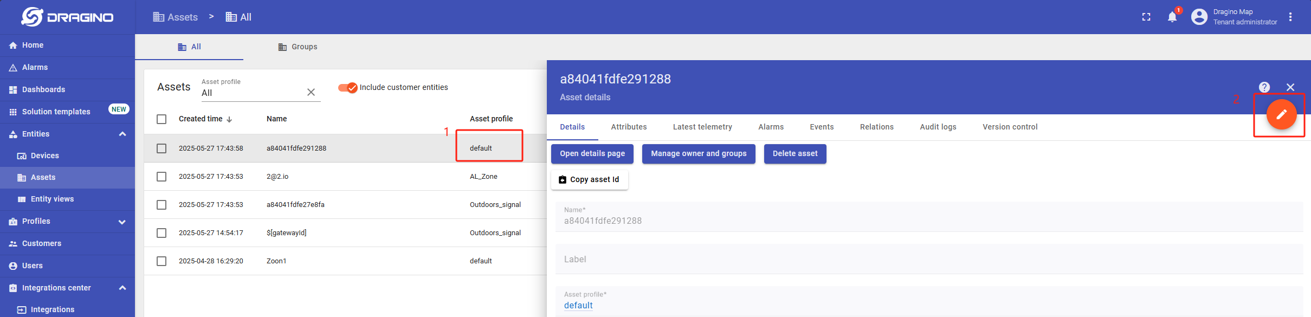Viewport: 1311px width, 317px height.
Task: Open notifications bell
Action: pos(1172,17)
